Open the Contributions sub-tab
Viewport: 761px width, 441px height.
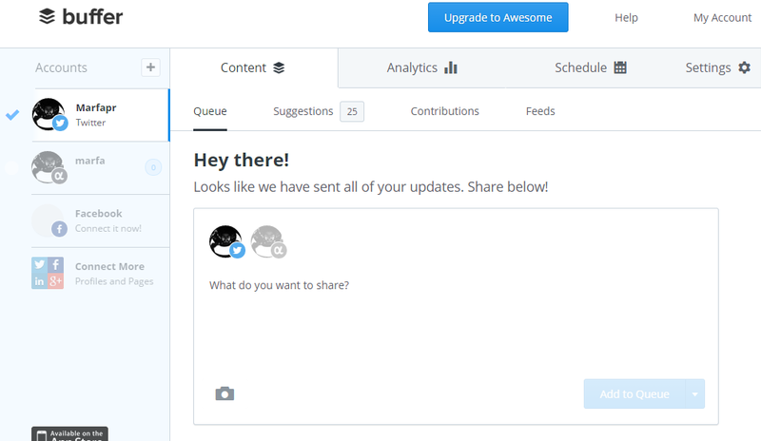click(444, 111)
